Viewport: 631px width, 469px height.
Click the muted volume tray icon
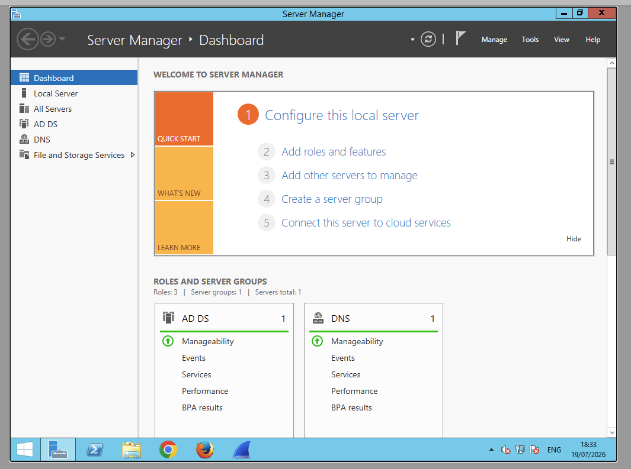pyautogui.click(x=505, y=449)
